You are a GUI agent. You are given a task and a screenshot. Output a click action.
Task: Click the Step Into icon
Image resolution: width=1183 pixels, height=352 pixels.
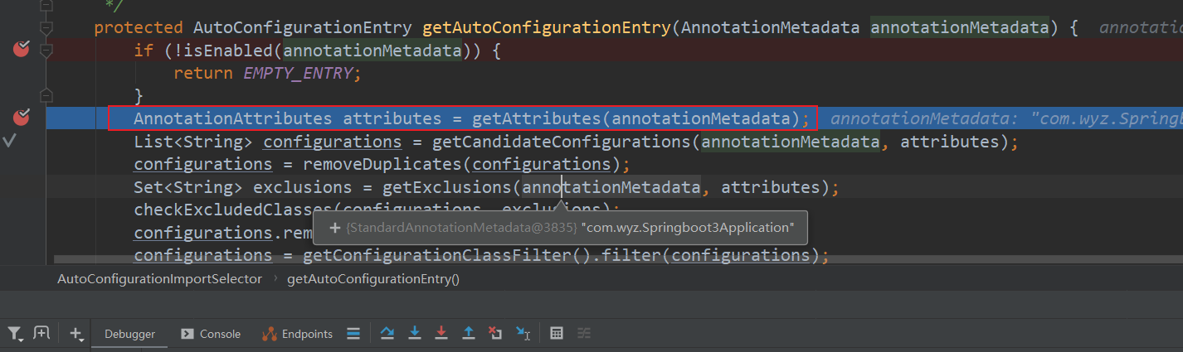[x=415, y=334]
